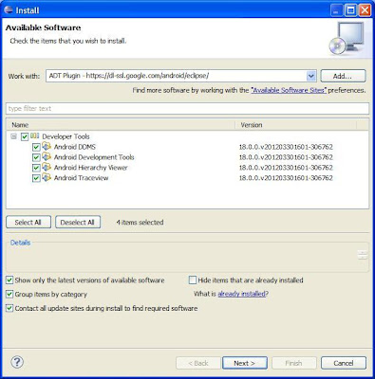Click the Developer Tools category icon
Image resolution: width=375 pixels, height=379 pixels.
point(35,136)
